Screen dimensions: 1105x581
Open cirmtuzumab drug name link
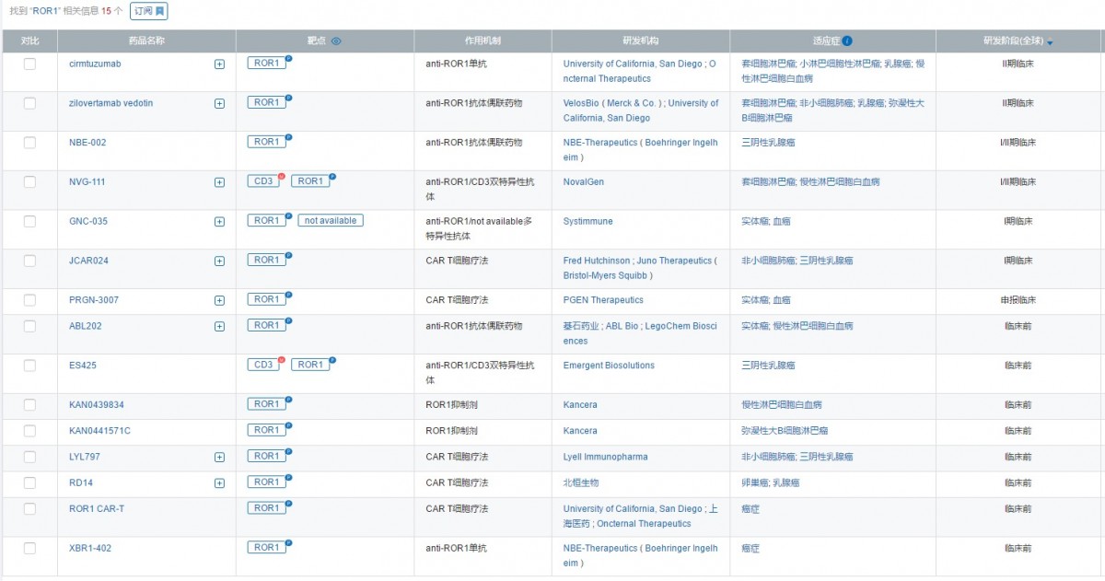[x=95, y=64]
